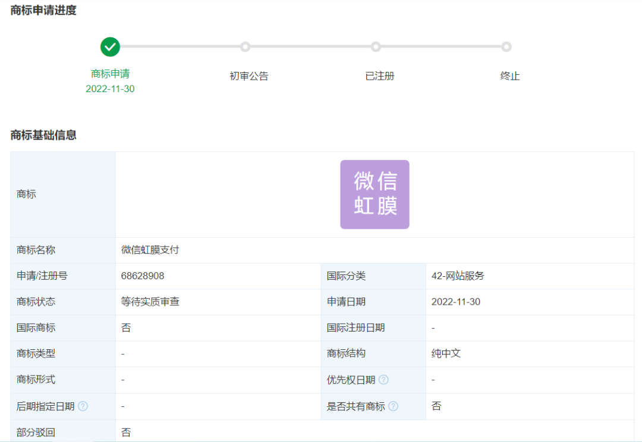Click the progress track between 初审公告 and 已注册
The width and height of the screenshot is (642, 442).
311,46
